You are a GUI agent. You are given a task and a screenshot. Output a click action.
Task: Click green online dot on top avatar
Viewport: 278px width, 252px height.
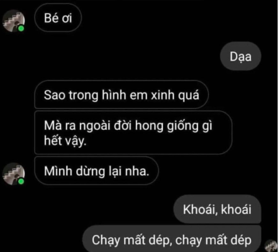tap(21, 28)
